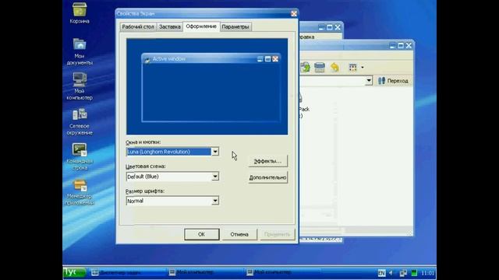Click the EN language indicator in tray

pyautogui.click(x=381, y=273)
